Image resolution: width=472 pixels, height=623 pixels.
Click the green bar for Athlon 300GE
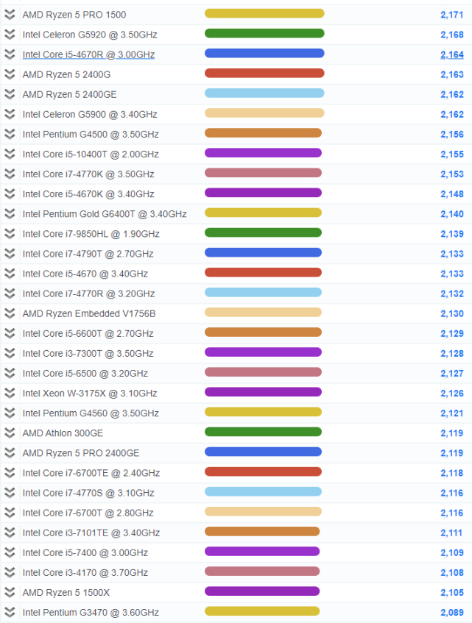click(263, 432)
